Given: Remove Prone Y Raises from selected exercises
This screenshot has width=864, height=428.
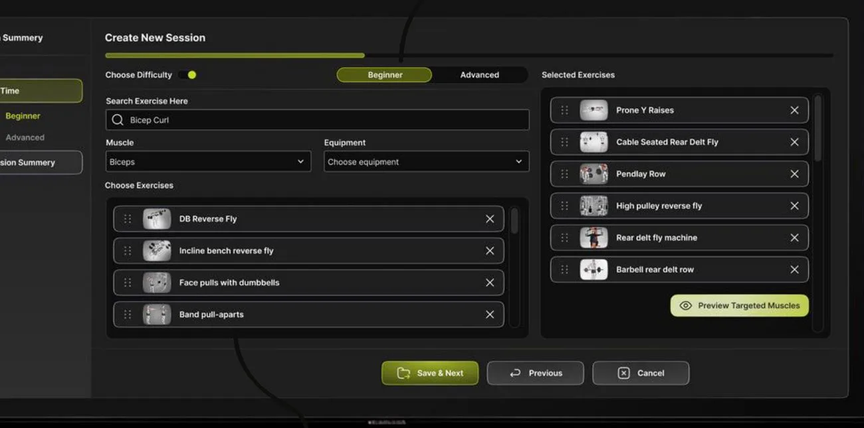Looking at the screenshot, I should (x=794, y=110).
